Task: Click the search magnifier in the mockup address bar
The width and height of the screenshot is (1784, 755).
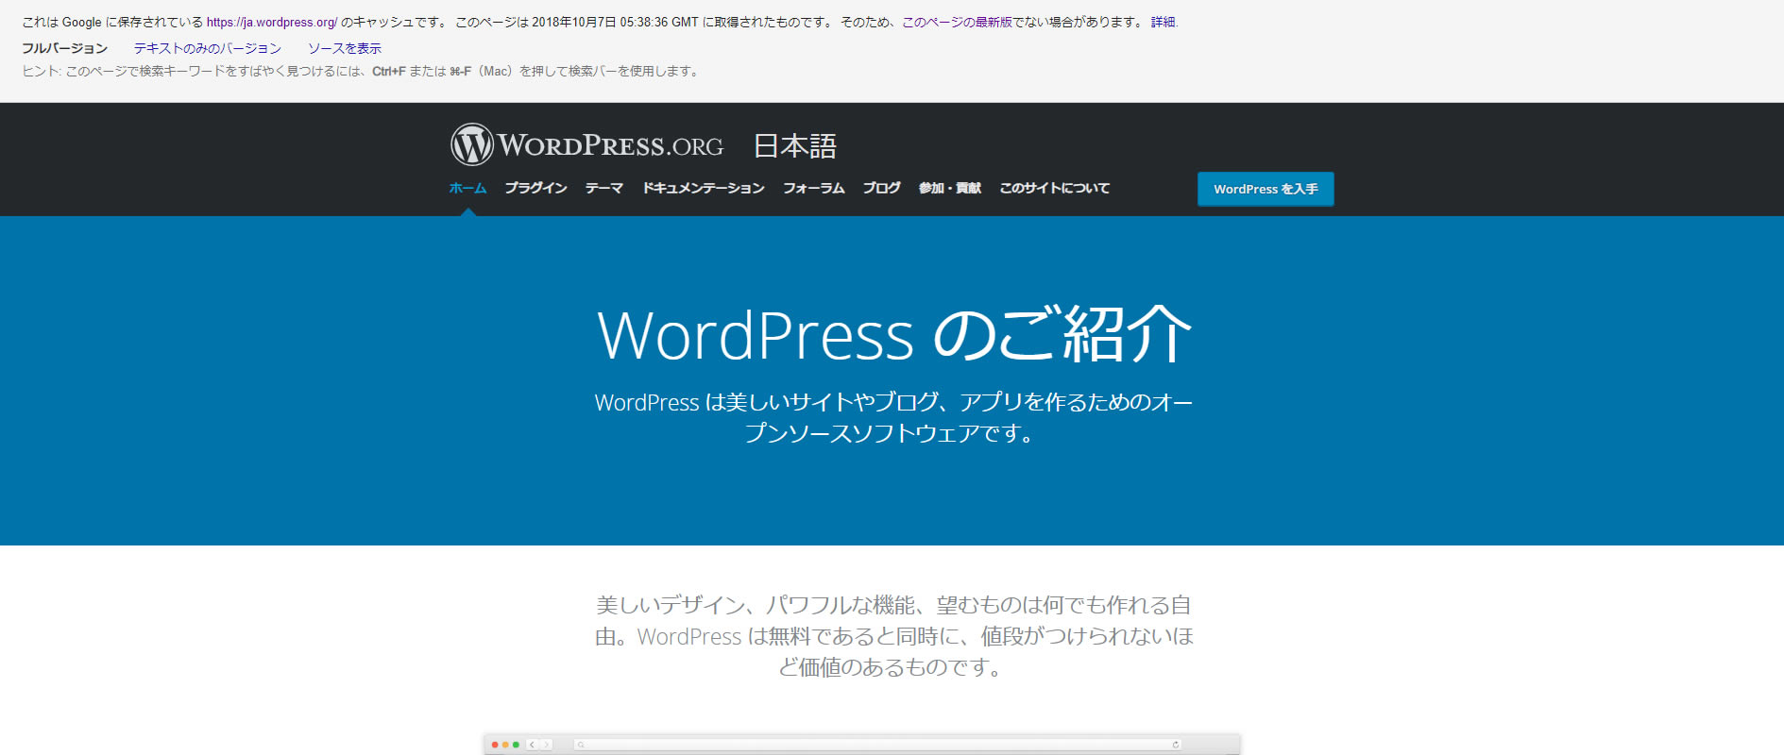Action: (x=581, y=745)
